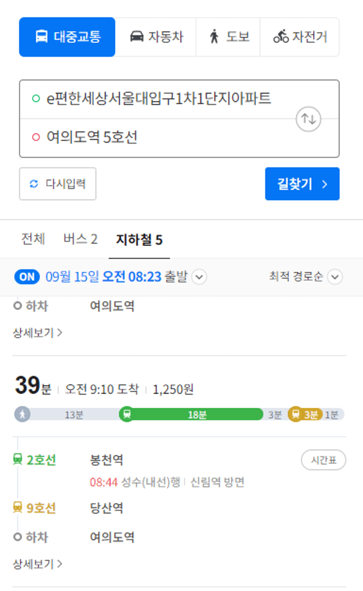Open the 시간표 timetable button

point(323,460)
